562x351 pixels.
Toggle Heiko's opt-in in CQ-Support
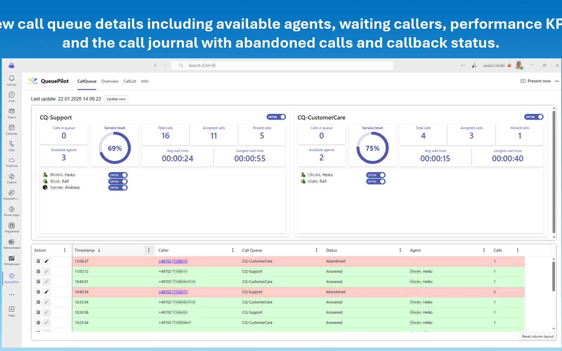point(118,175)
